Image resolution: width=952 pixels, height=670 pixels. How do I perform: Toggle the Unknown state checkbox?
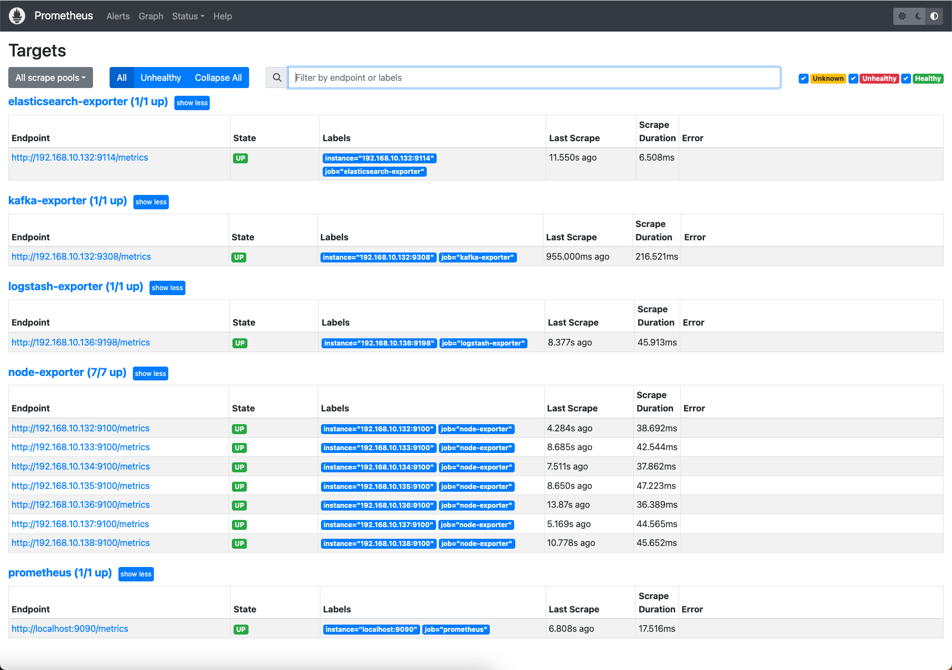(x=803, y=79)
